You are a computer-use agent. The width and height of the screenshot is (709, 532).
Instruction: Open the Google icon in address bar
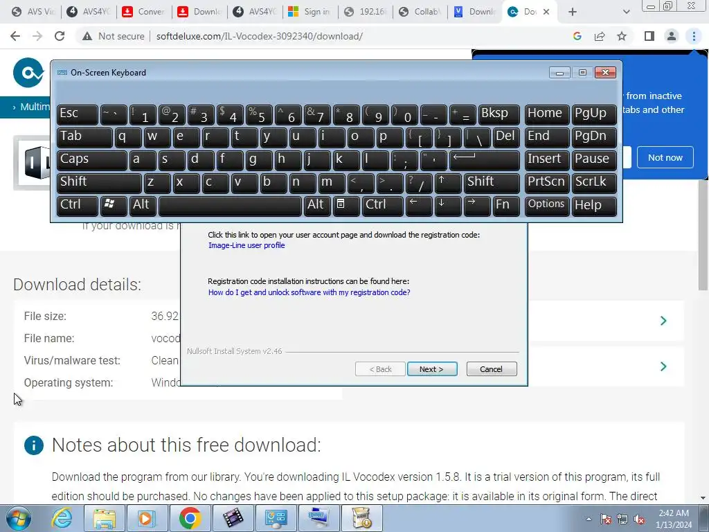[x=577, y=36]
